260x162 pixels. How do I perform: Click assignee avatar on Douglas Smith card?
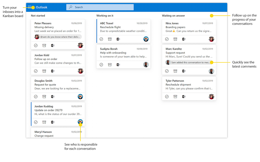coord(80,97)
